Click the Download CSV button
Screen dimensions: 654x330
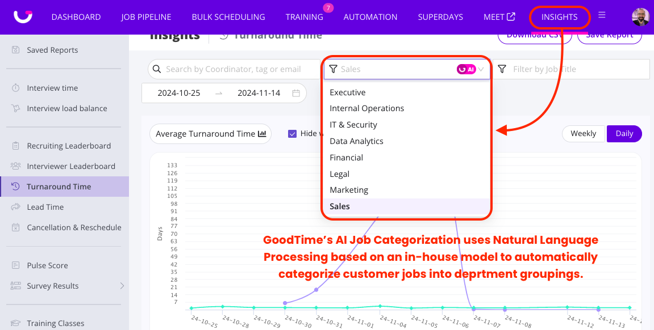[x=535, y=37]
